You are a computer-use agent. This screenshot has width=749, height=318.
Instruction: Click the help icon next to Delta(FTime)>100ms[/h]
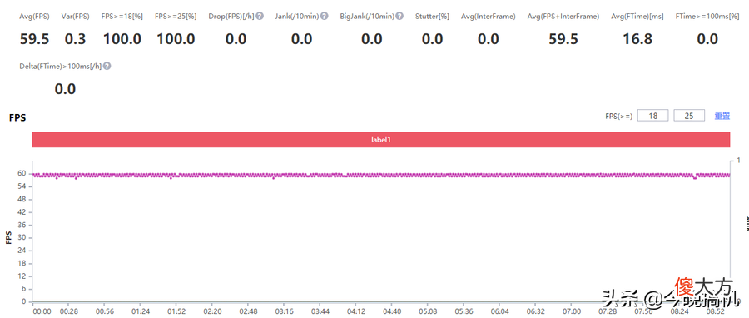[x=107, y=67]
